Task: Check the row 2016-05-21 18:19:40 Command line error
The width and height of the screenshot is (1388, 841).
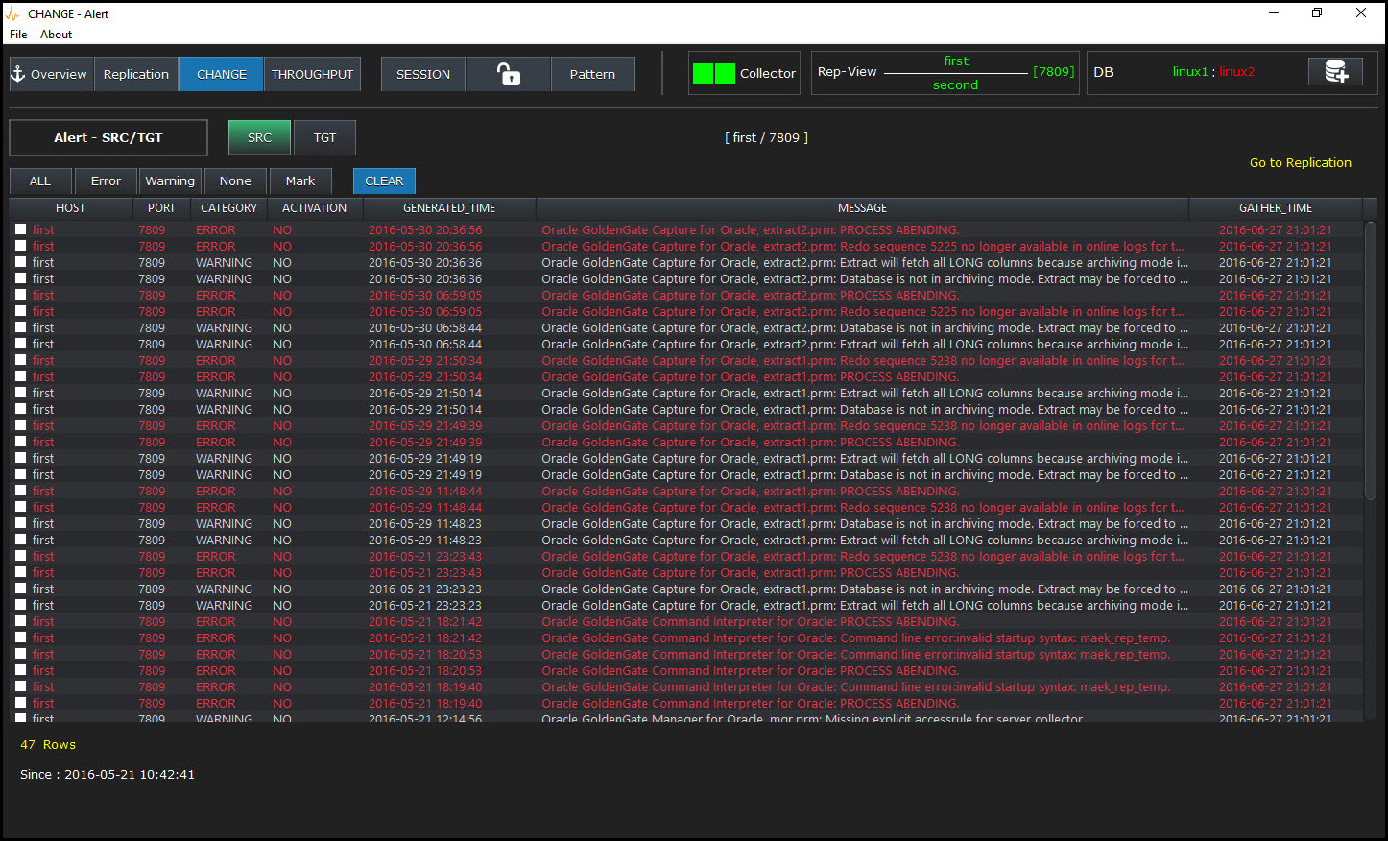Action: point(21,686)
